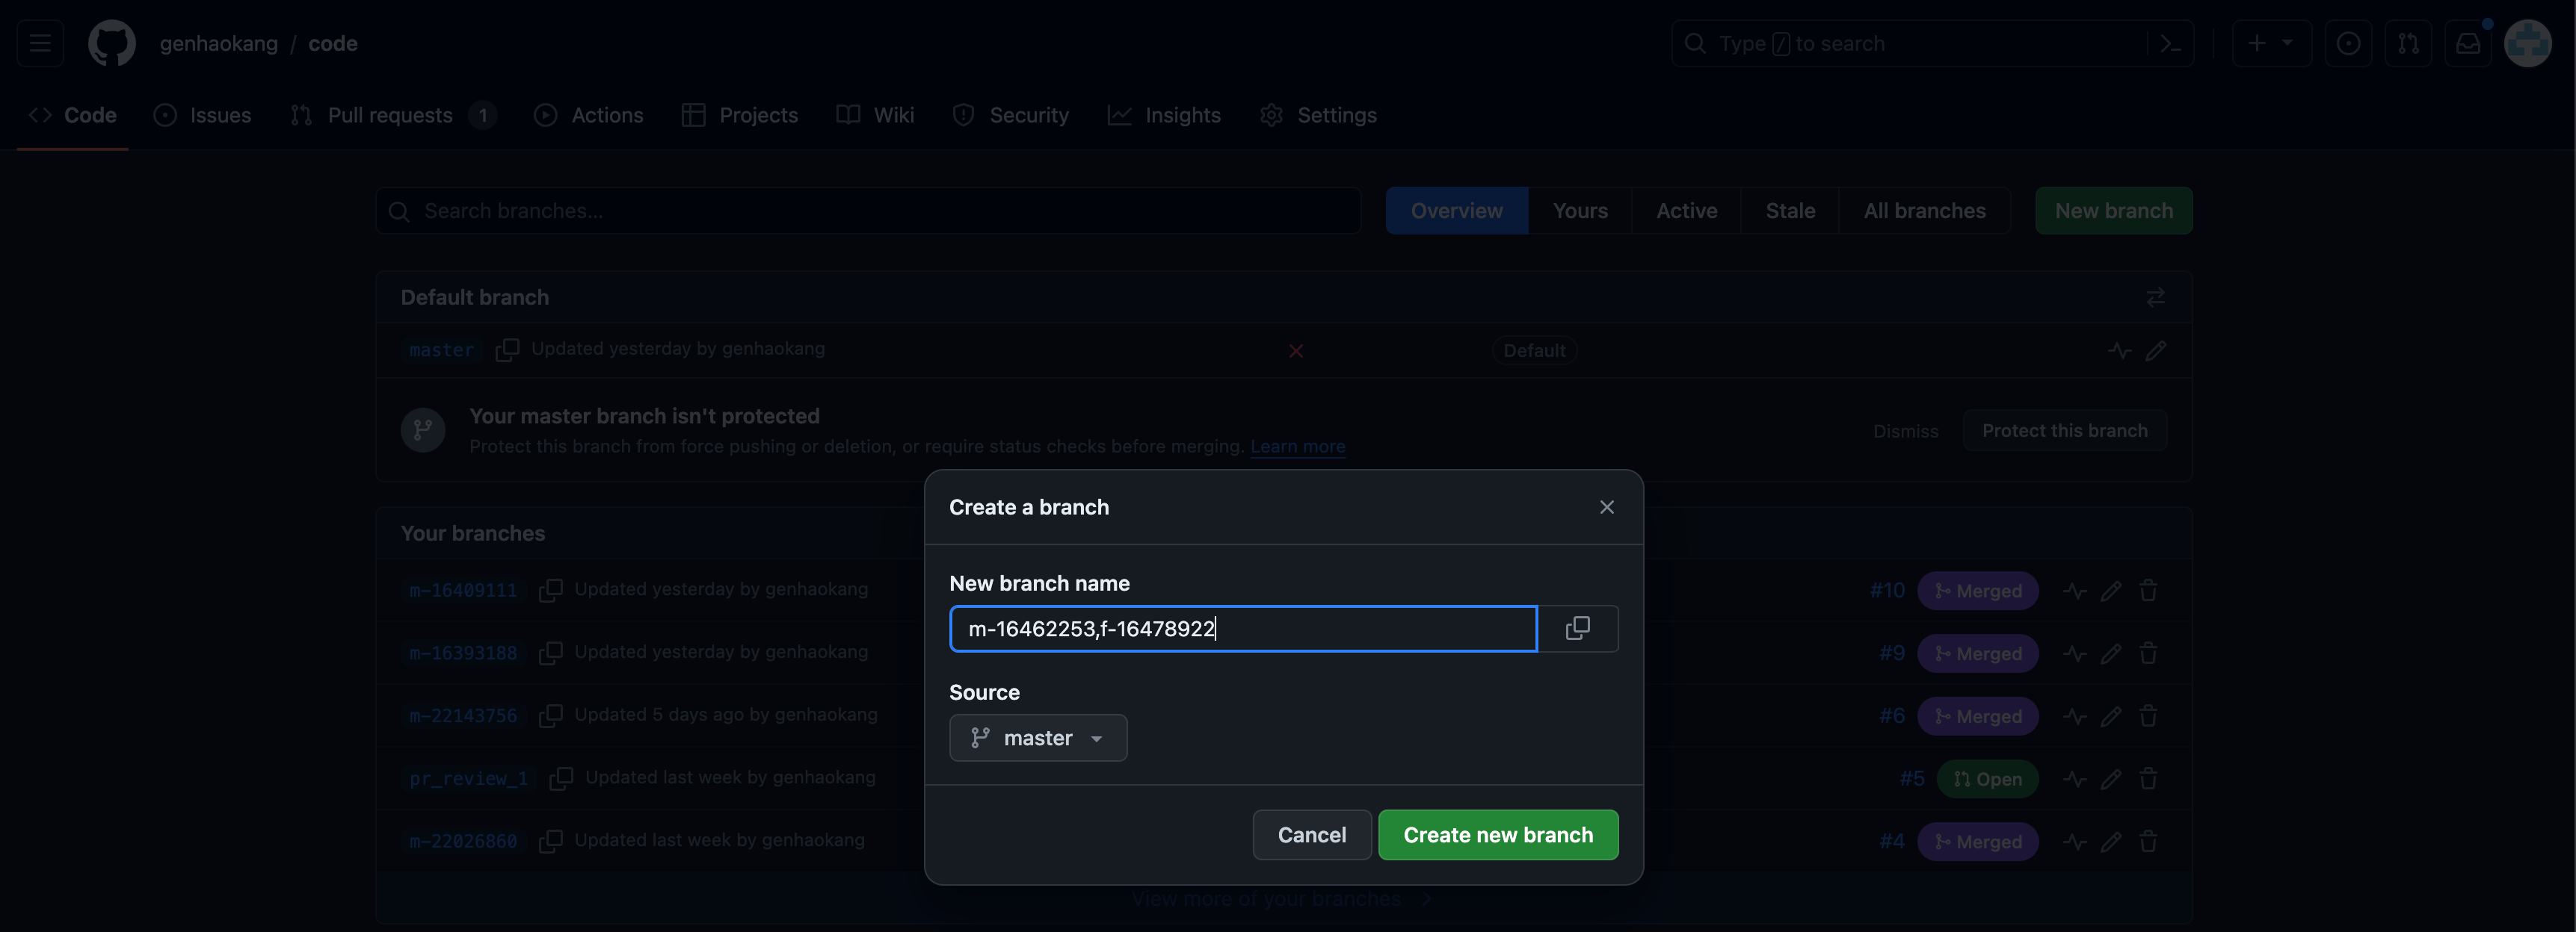Open the hamburger navigation menu
The image size is (2576, 932).
[40, 43]
